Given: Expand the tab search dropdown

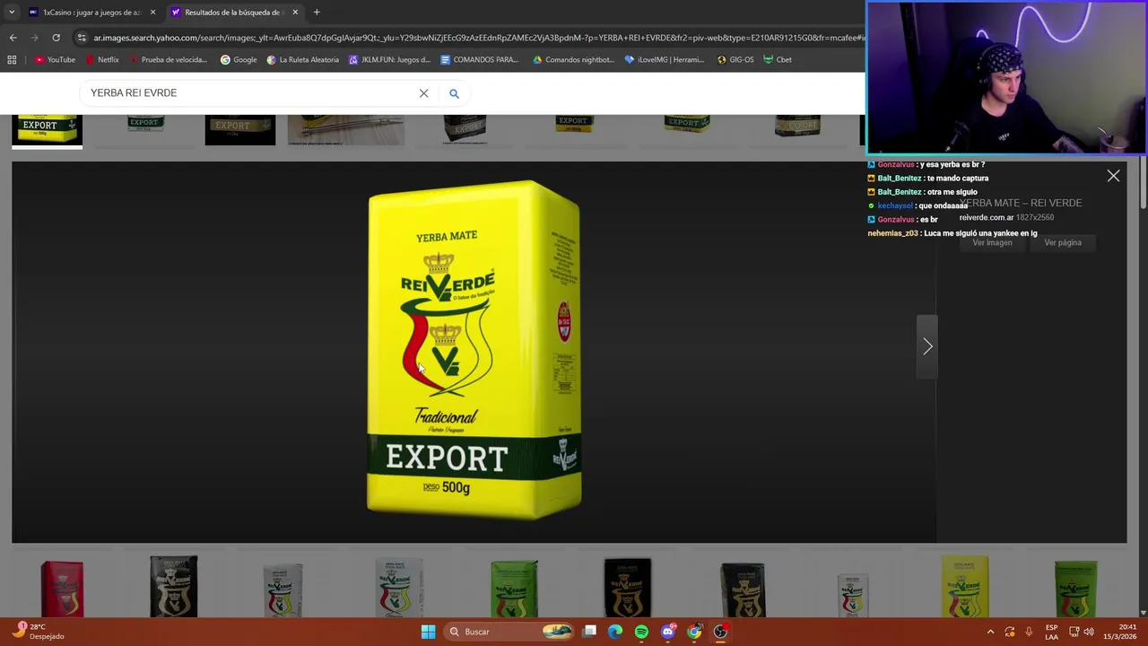Looking at the screenshot, I should (x=11, y=13).
